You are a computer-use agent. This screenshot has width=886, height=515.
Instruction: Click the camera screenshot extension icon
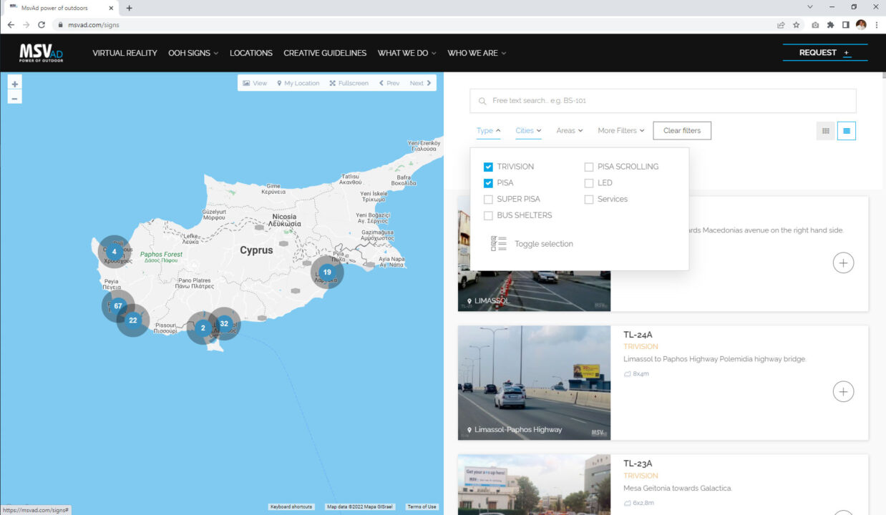(815, 24)
